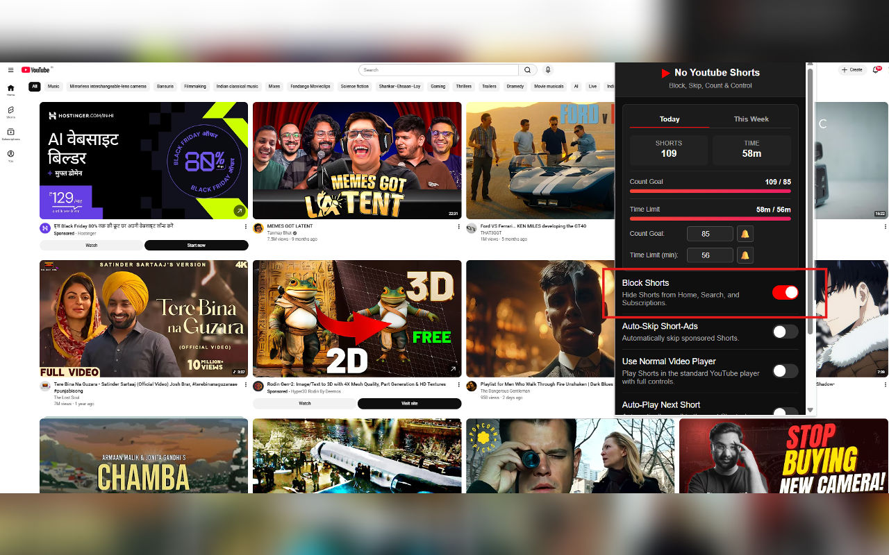Open YouTube notifications bell
The image size is (889, 555).
877,70
